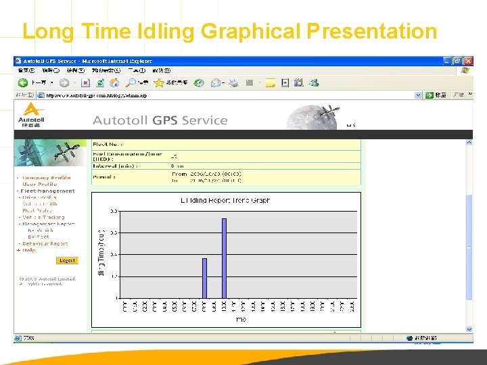
Task: Open the By Fleet report link
Action: tap(39, 237)
